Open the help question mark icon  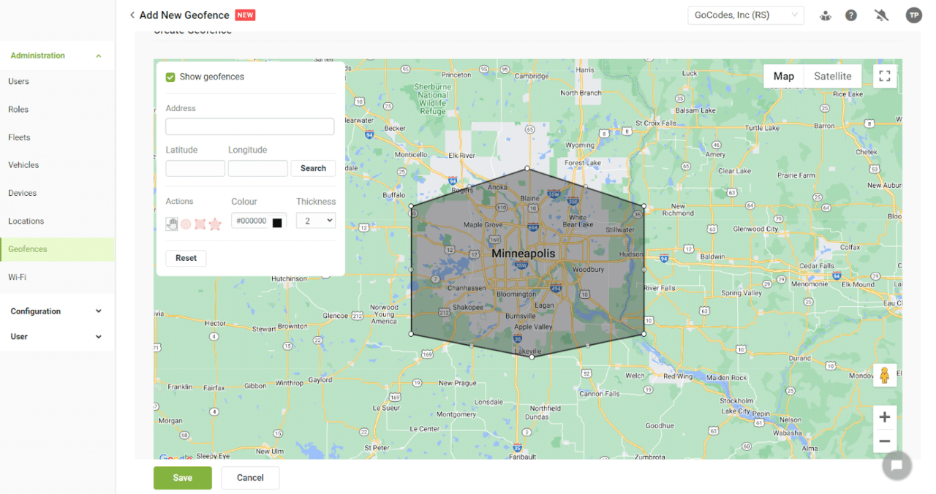[x=850, y=15]
